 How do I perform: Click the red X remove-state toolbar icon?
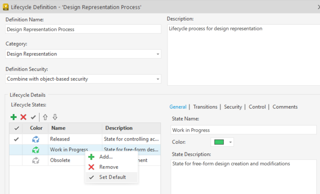(x=23, y=117)
